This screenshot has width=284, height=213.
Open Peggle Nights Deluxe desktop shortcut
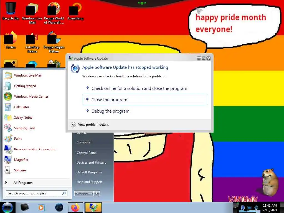[54, 42]
